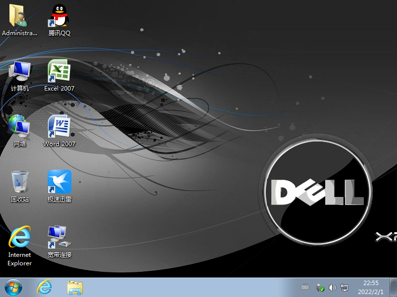Viewport: 397px width, 297px height.
Task: Click the keyboard input method tray icon
Action: (x=305, y=288)
